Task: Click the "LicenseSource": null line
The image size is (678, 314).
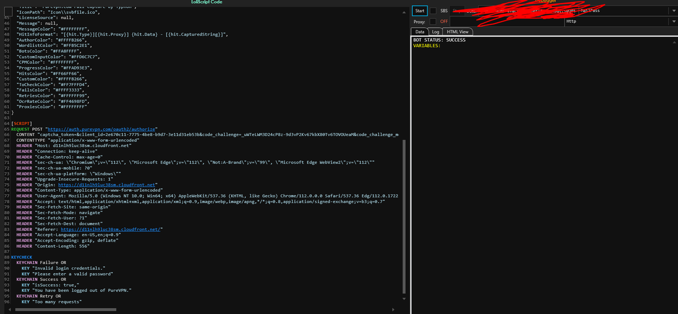Action: click(45, 17)
